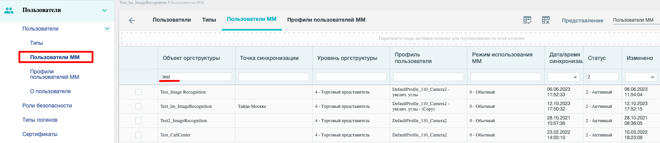Open the Дата/время синхронизации filter dropdown
660x143 pixels.
tap(575, 77)
